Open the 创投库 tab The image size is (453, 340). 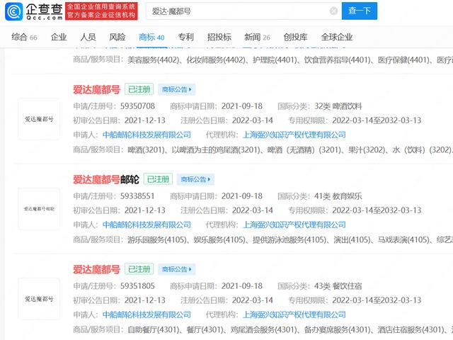coord(295,37)
